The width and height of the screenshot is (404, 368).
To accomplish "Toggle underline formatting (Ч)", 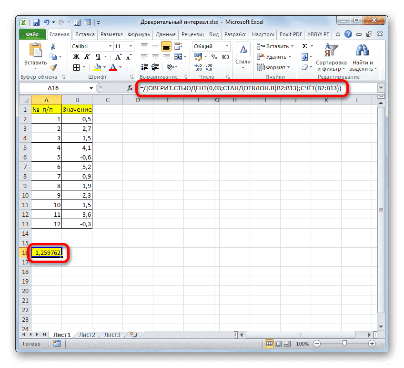I will tap(98, 56).
